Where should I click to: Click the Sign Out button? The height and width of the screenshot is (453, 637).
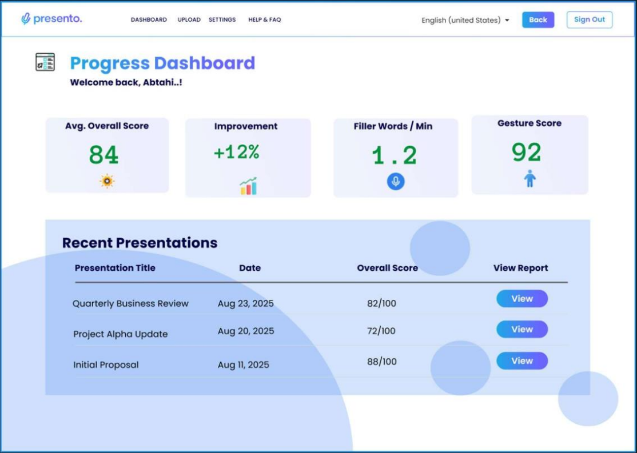coord(589,19)
